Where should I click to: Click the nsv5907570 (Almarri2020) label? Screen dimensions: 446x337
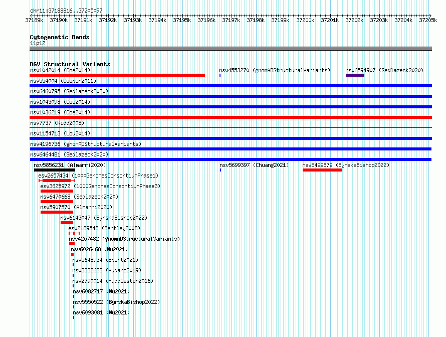(x=76, y=207)
